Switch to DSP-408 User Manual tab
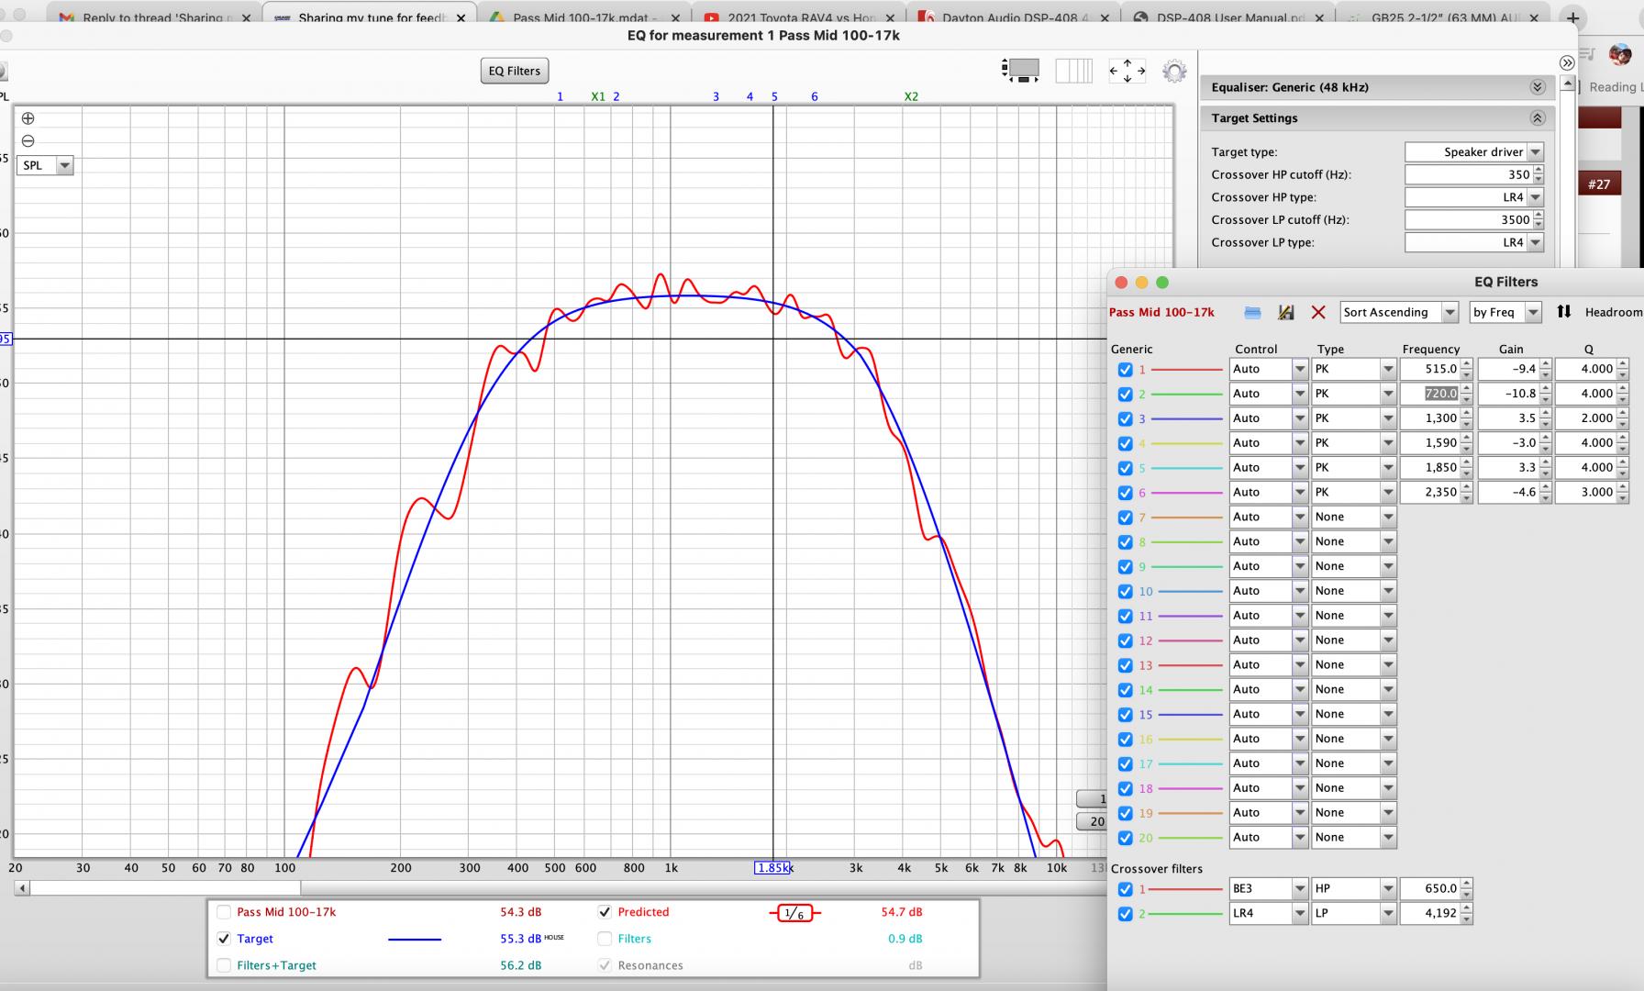1644x991 pixels. (1227, 17)
